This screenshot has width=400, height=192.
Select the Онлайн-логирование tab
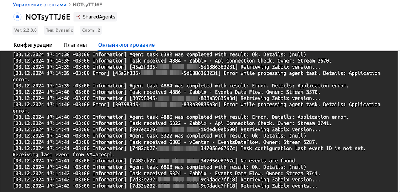[x=126, y=45]
